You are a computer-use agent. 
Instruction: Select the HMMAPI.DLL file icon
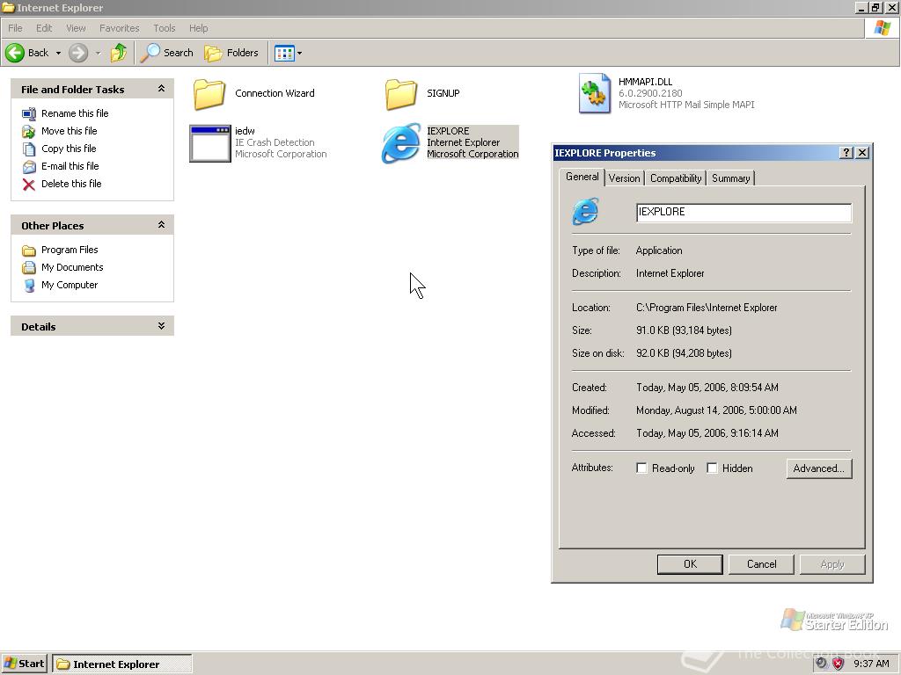pyautogui.click(x=595, y=93)
